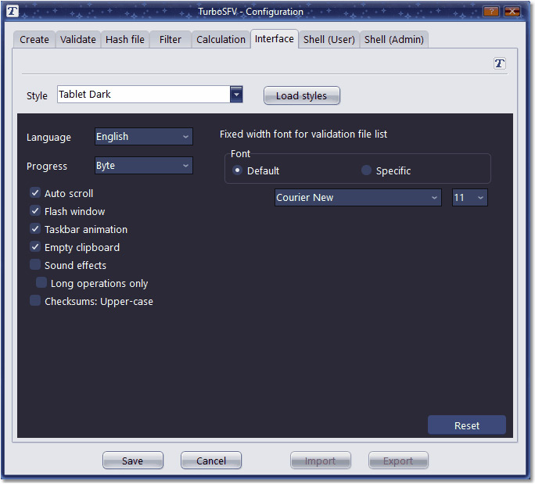This screenshot has height=484, width=535.
Task: Enable Checksums: Upper-case option
Action: [x=35, y=300]
